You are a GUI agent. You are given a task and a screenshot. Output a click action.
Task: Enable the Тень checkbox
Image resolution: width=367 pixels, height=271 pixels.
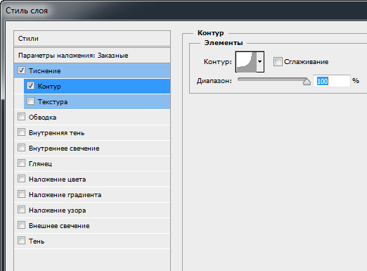tap(21, 241)
